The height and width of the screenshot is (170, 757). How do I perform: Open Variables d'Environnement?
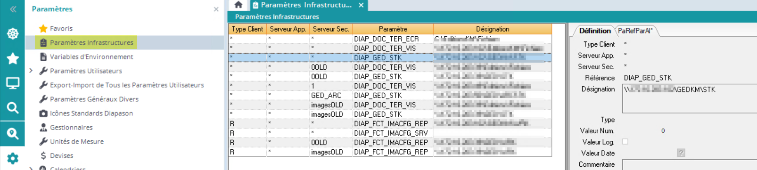click(91, 57)
